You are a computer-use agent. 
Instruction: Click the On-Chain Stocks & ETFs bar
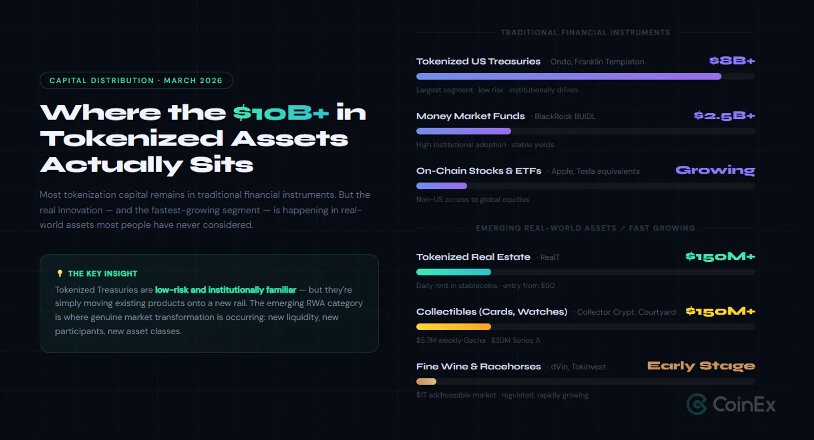586,186
